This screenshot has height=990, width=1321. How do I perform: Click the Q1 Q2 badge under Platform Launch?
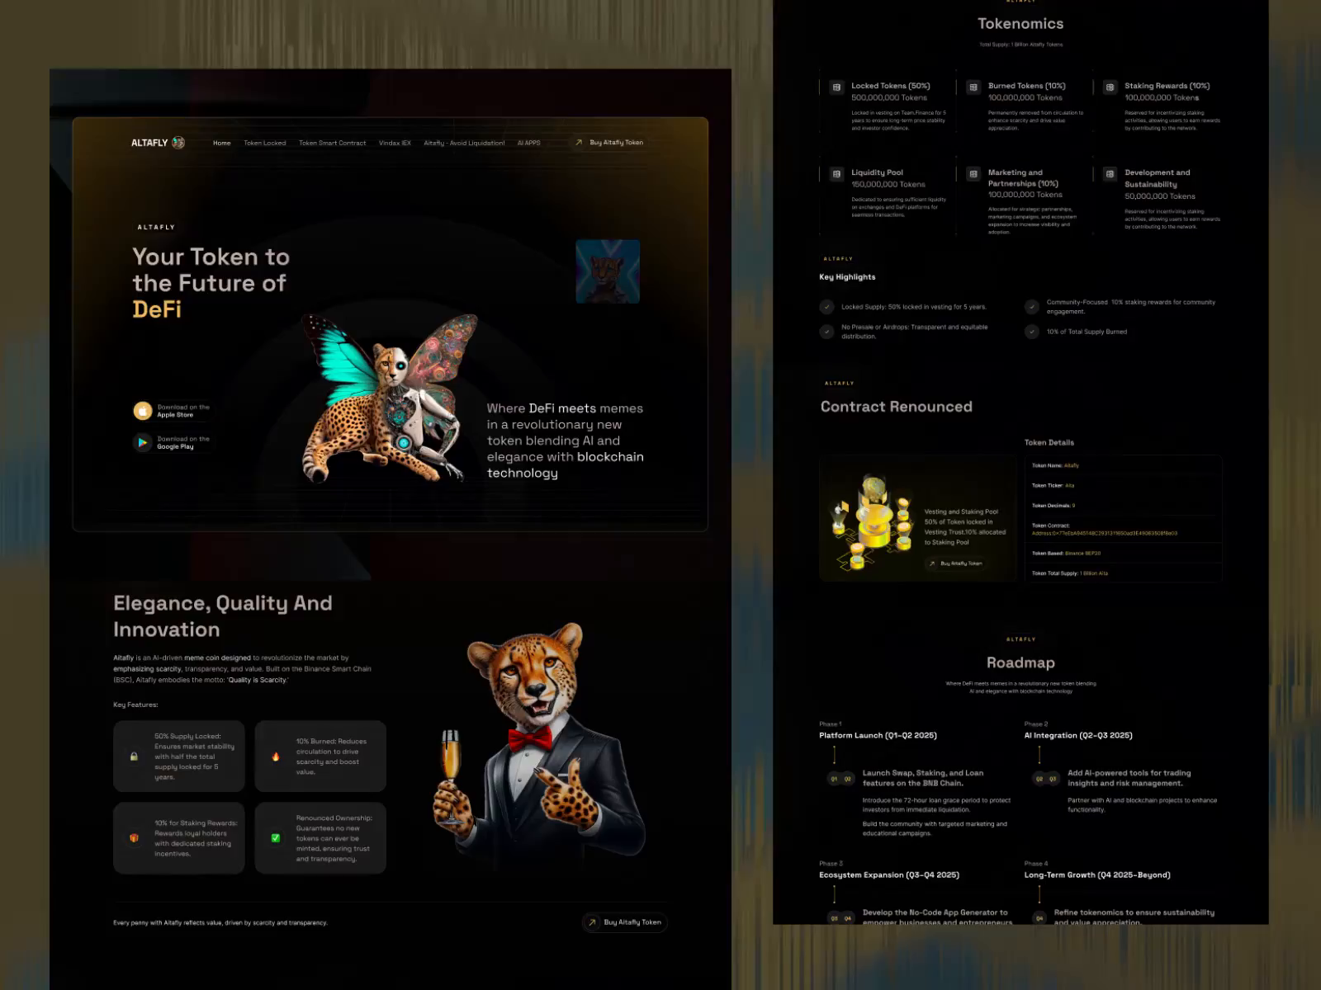[x=840, y=779]
